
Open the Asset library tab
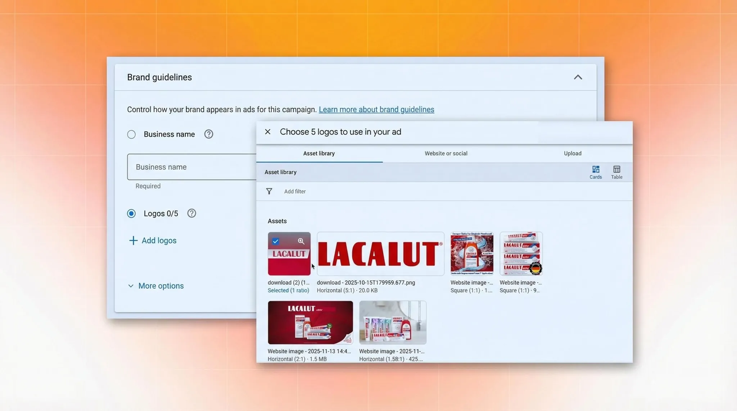(x=319, y=154)
